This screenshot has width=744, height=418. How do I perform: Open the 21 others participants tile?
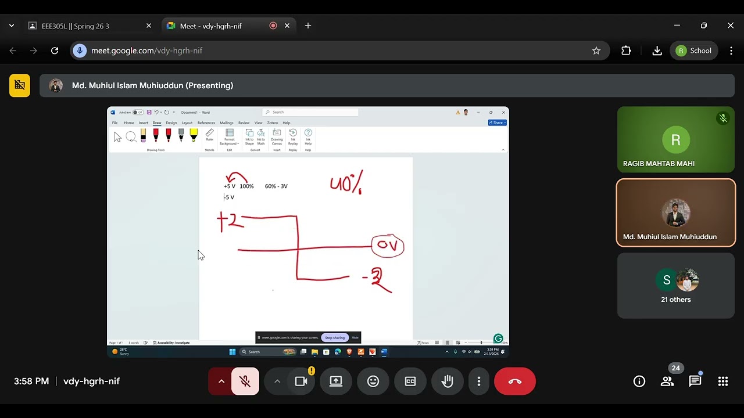(x=676, y=286)
